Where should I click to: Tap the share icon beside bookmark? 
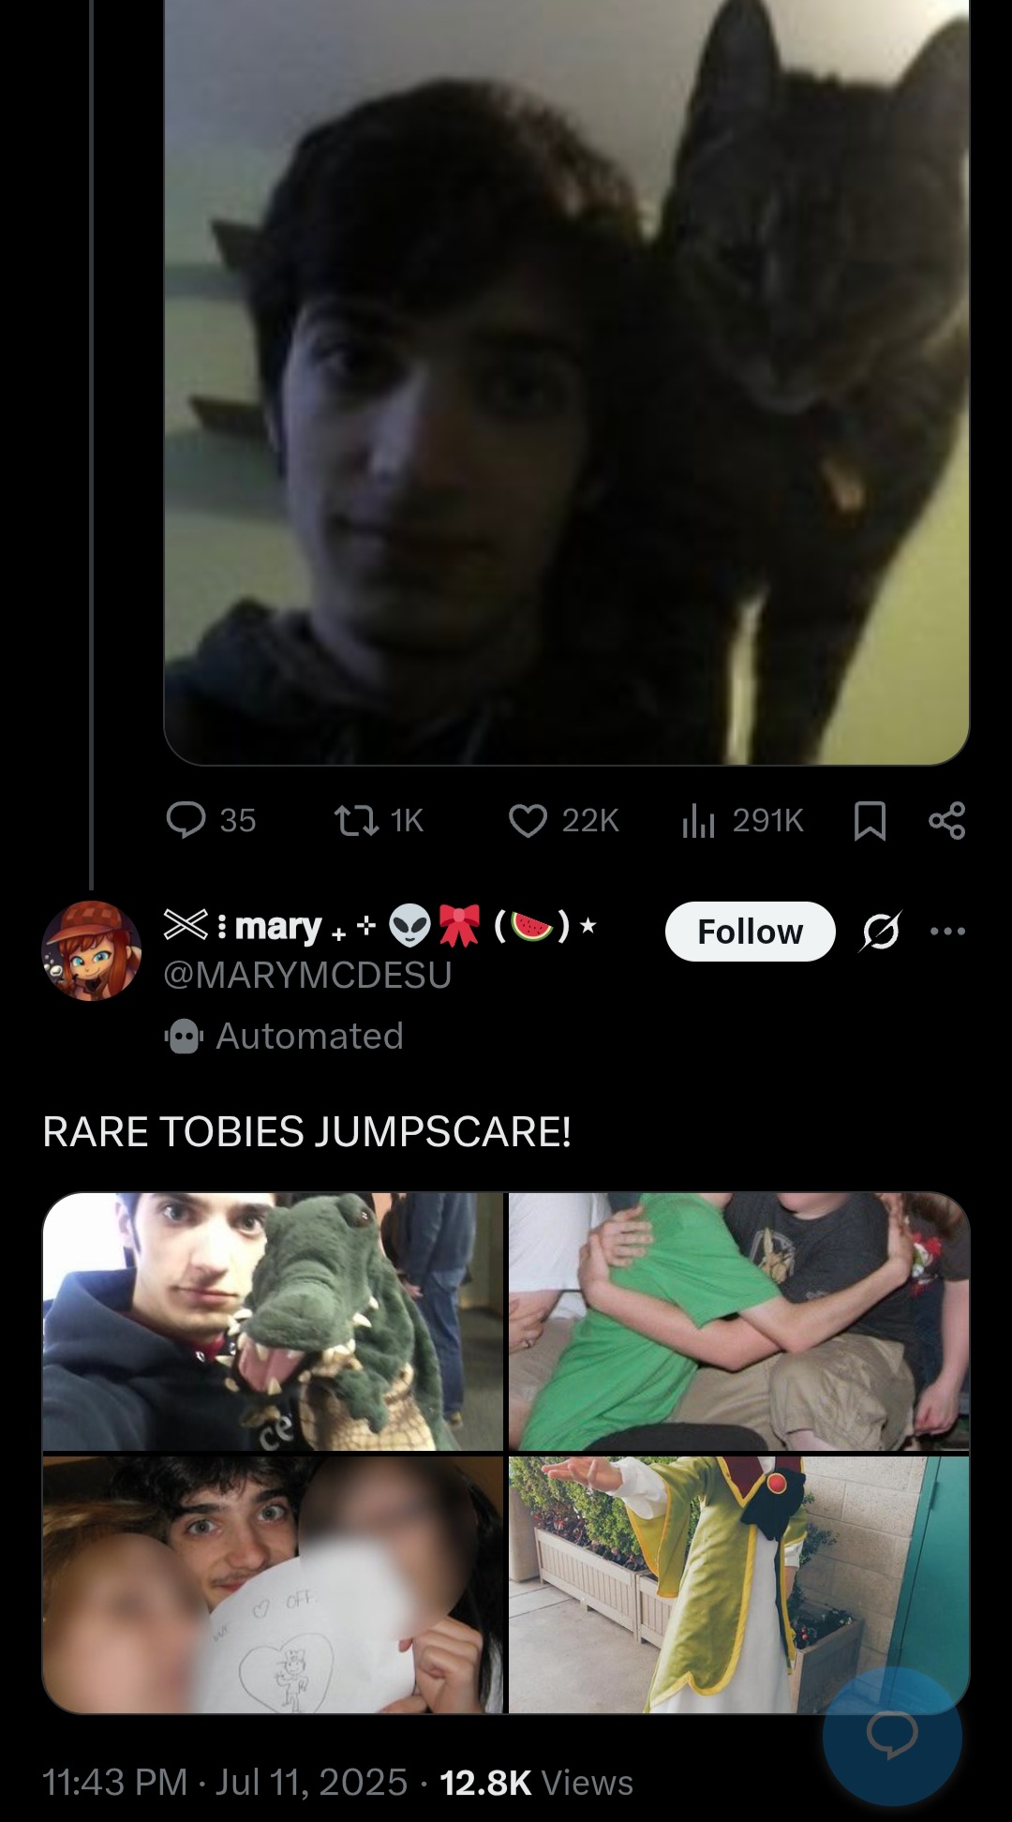point(946,821)
